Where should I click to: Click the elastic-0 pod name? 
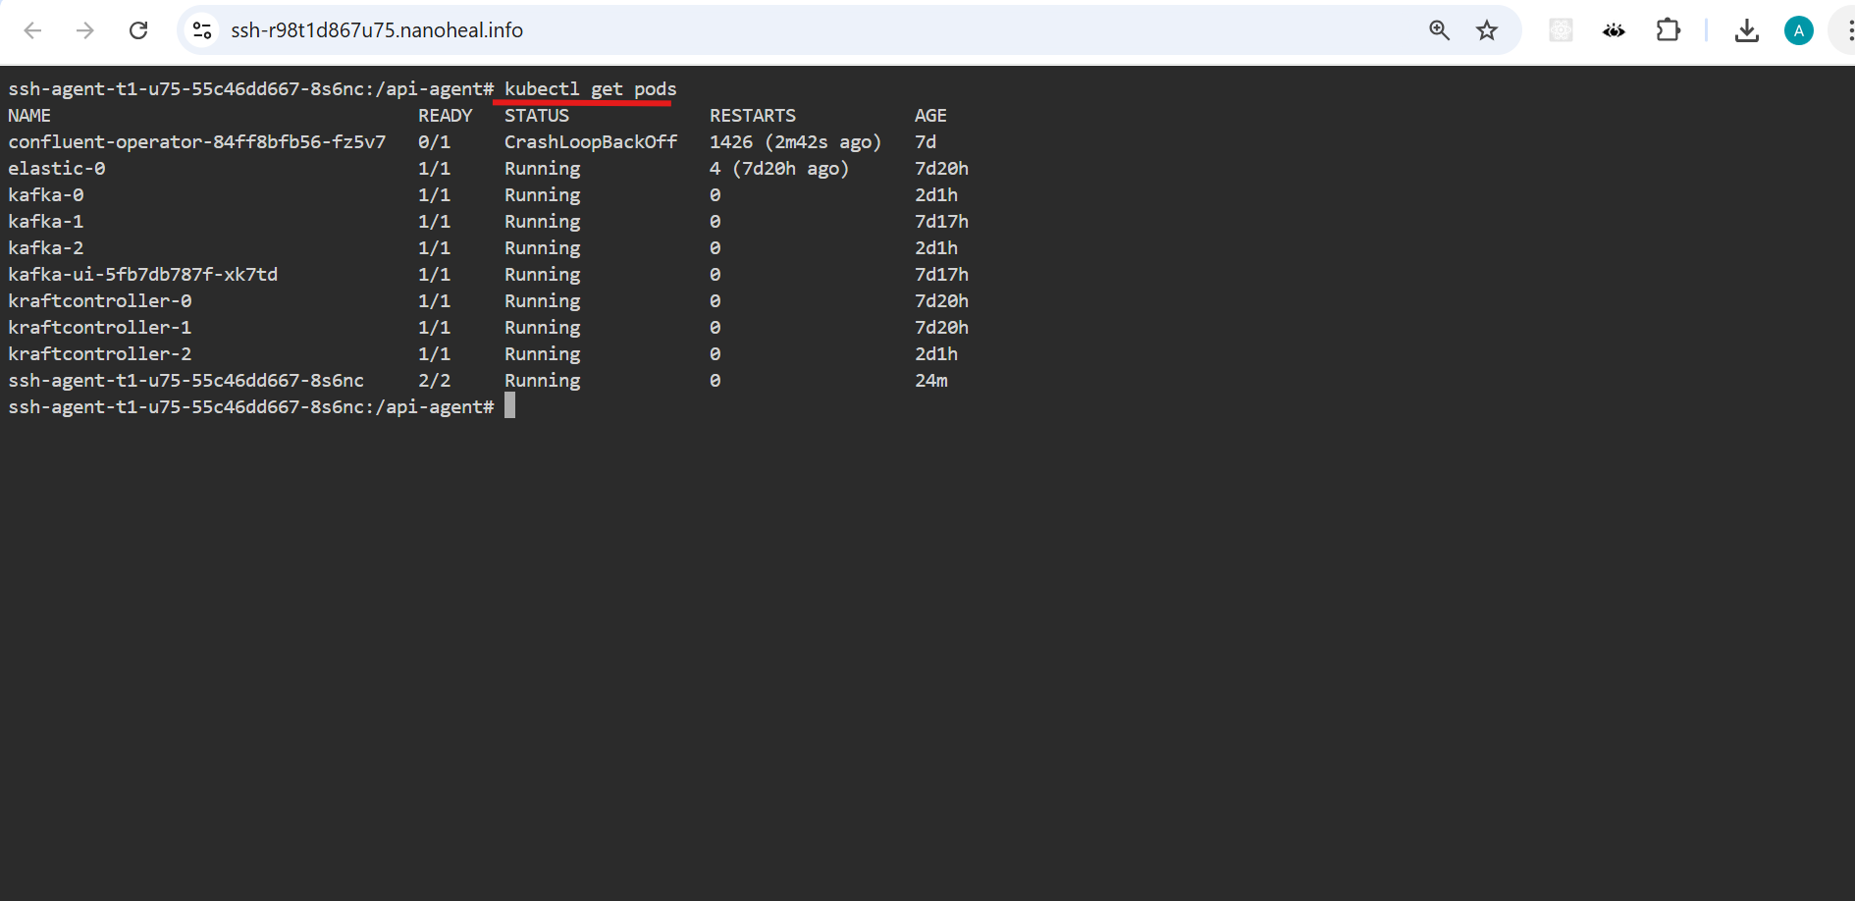[56, 169]
